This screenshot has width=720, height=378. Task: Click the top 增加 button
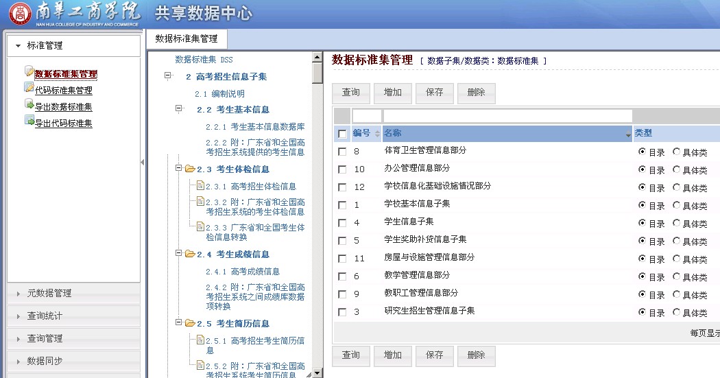(393, 93)
